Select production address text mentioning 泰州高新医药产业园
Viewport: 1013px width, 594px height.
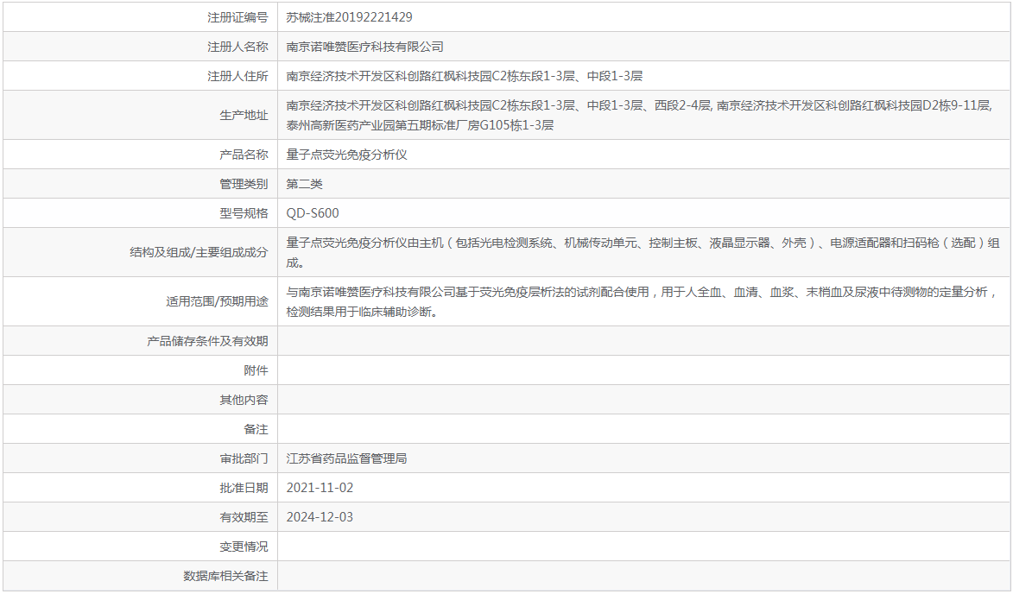point(640,116)
